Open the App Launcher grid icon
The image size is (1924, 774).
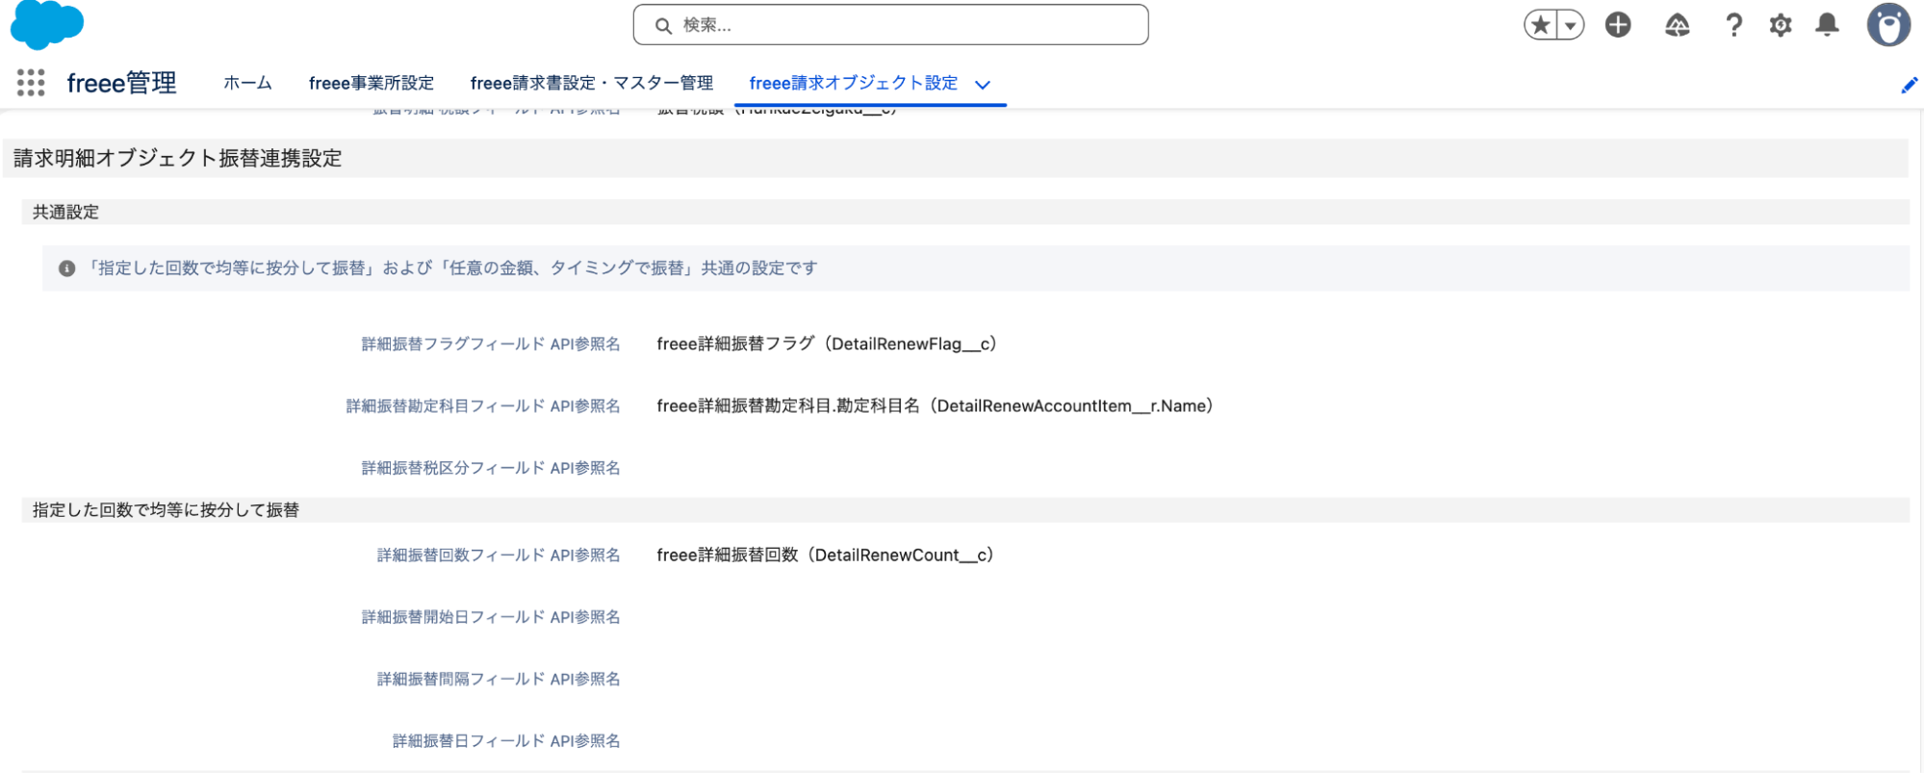31,83
